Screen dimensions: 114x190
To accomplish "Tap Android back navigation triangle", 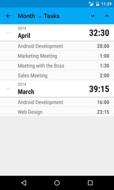I will [24, 183].
